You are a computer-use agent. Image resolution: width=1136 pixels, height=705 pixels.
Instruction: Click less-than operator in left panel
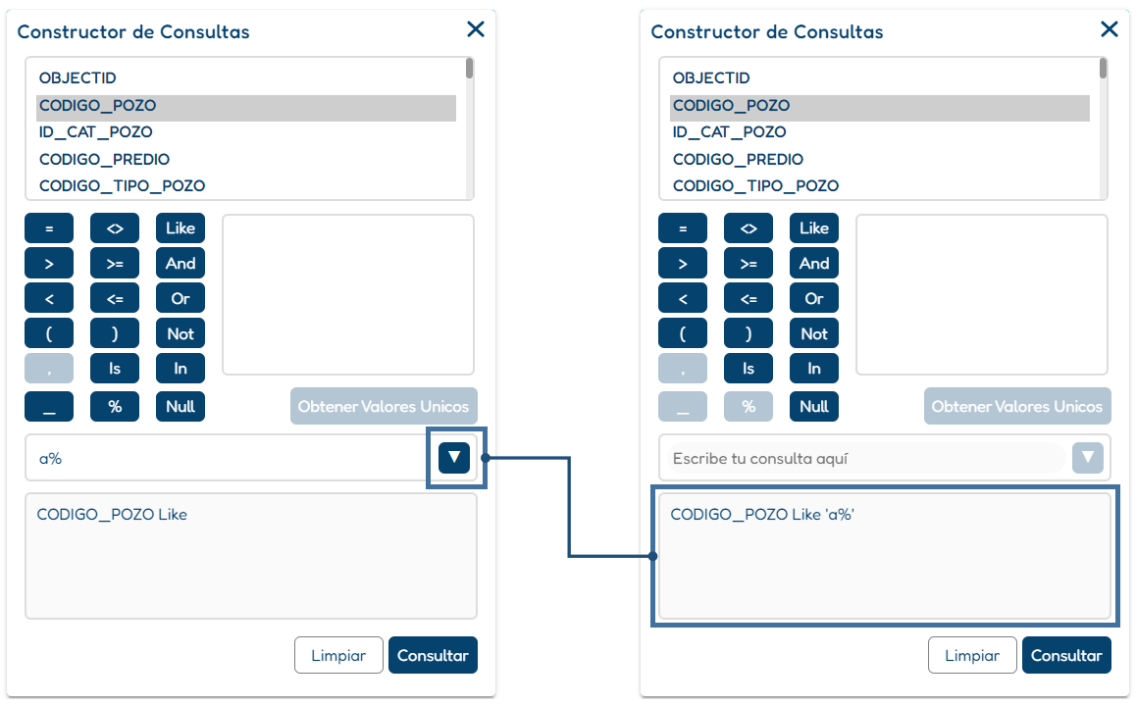(x=49, y=298)
